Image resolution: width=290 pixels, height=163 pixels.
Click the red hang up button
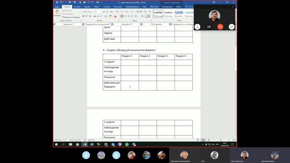coord(220,27)
